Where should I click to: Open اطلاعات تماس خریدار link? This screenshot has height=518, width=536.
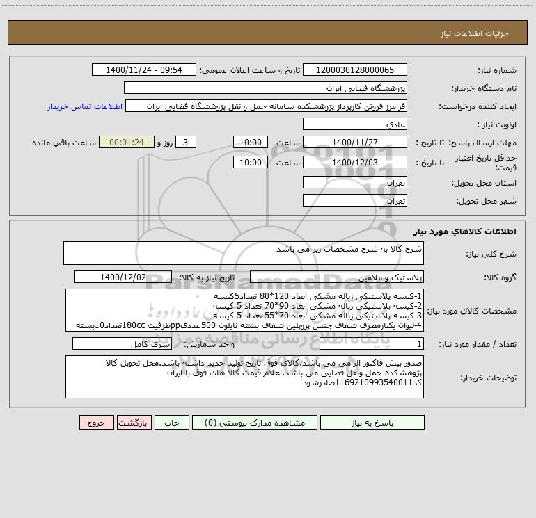click(x=85, y=106)
